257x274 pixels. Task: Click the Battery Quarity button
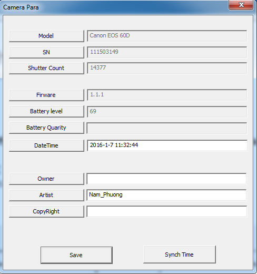coord(46,128)
